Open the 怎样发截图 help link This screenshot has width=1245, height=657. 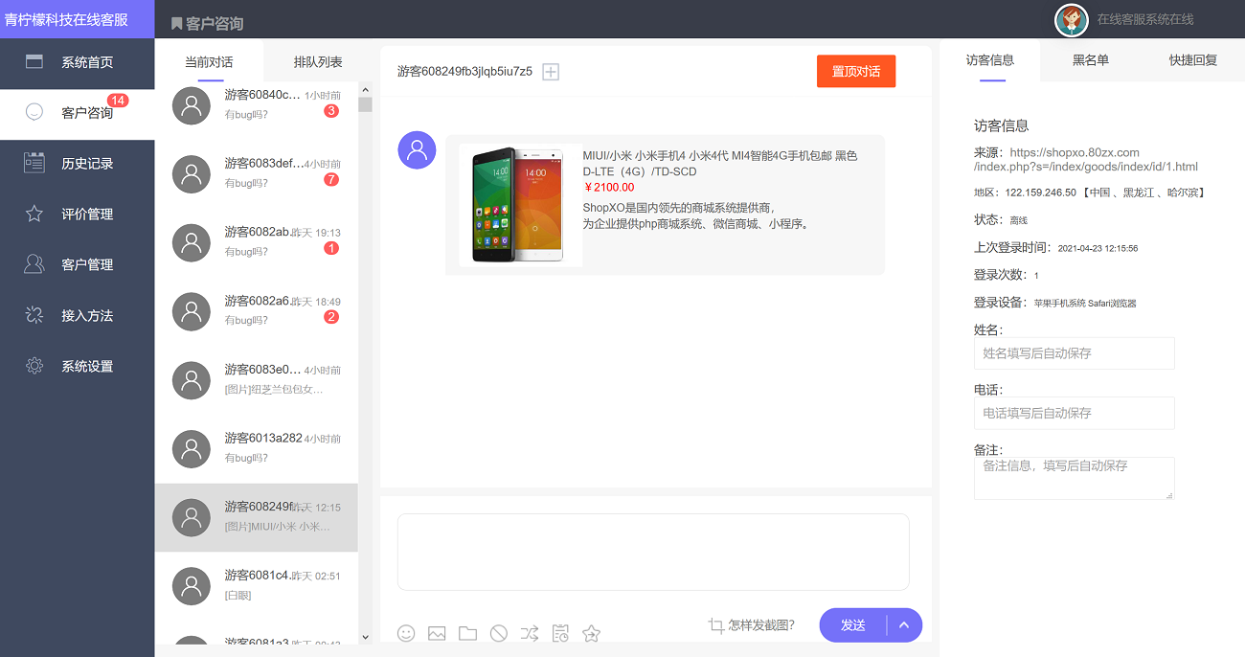click(761, 624)
